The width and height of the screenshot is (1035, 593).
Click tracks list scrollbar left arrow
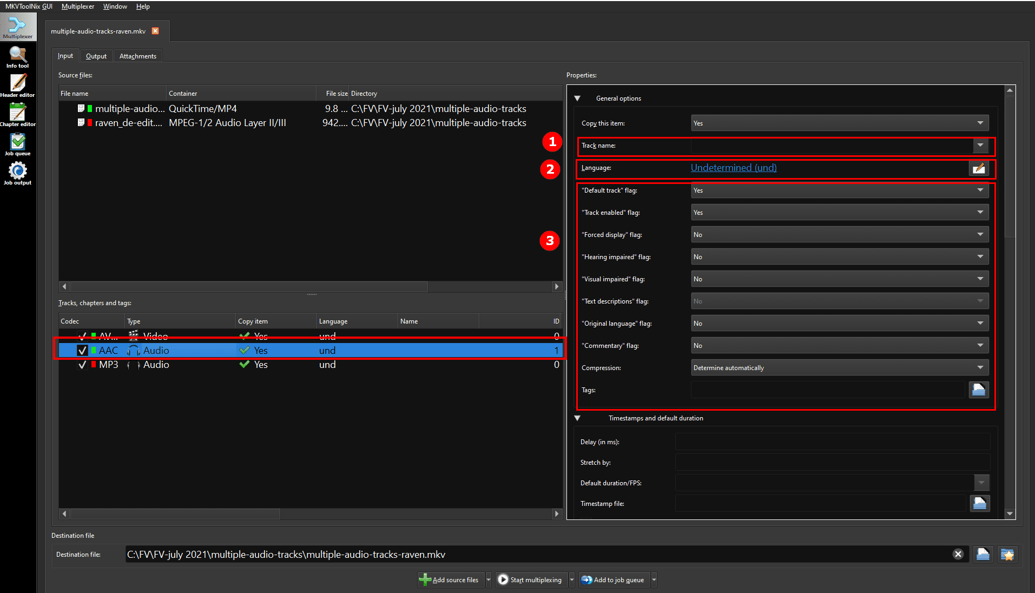[x=64, y=513]
